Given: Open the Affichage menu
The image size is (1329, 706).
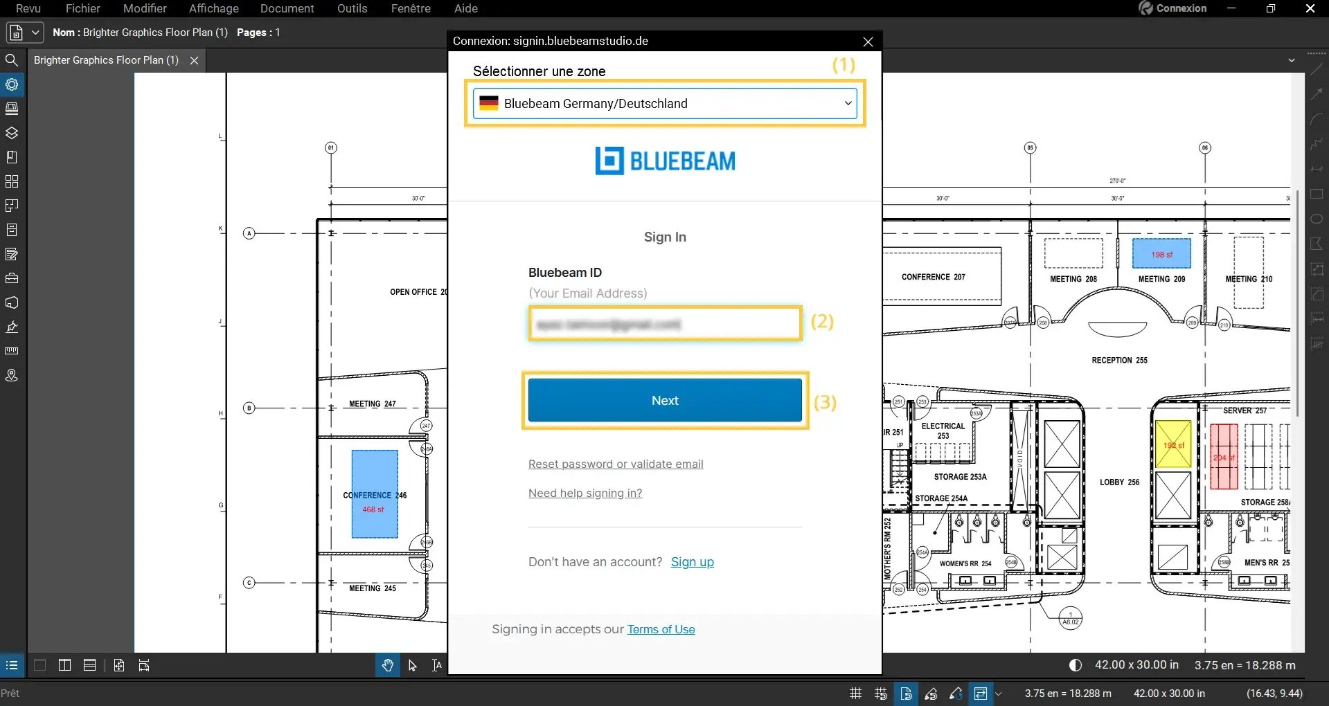Looking at the screenshot, I should [213, 8].
